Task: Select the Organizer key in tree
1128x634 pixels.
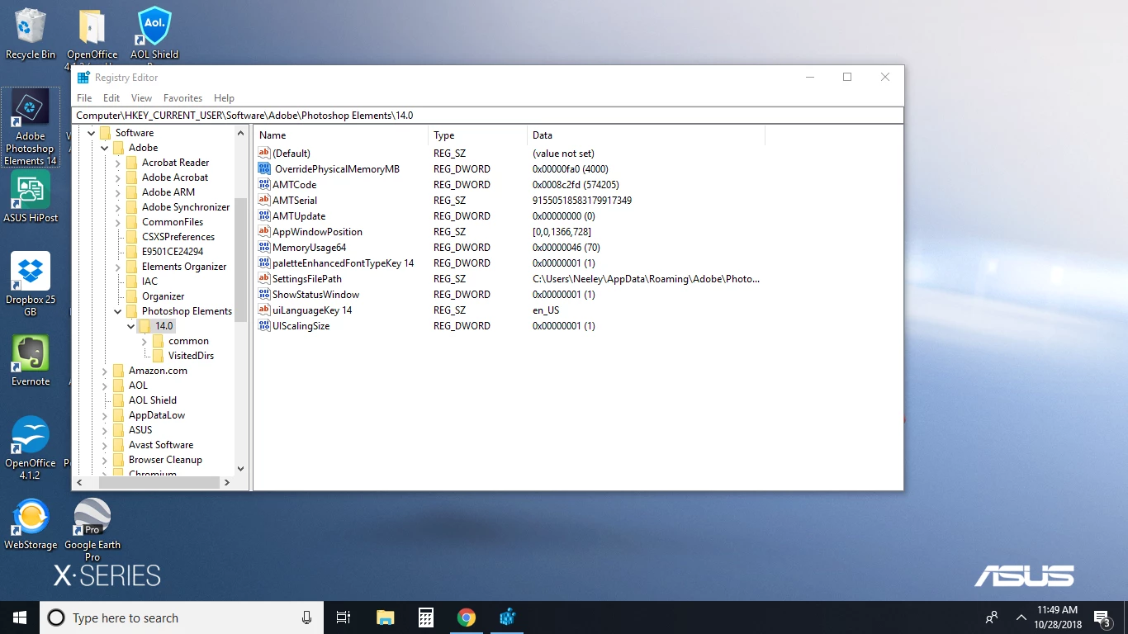Action: point(163,296)
